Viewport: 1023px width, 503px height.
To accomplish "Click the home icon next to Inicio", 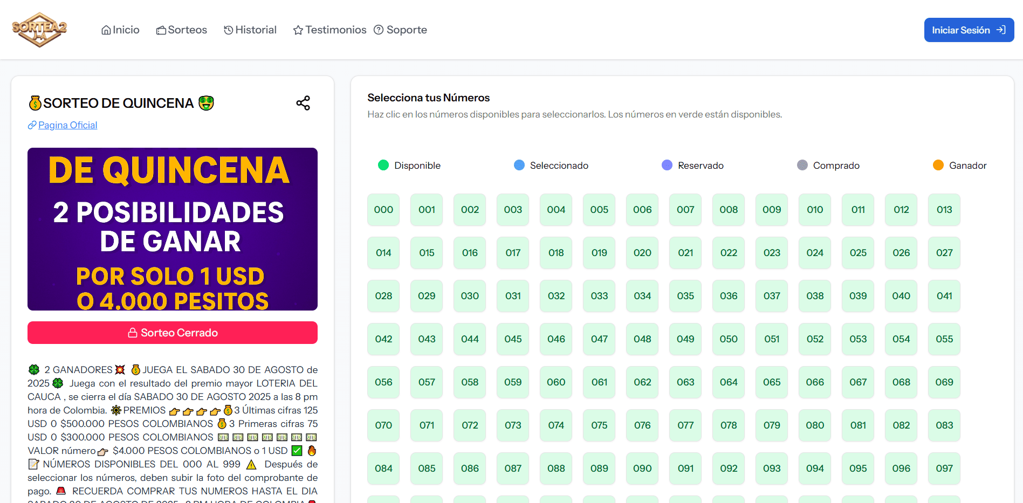I will (x=106, y=30).
